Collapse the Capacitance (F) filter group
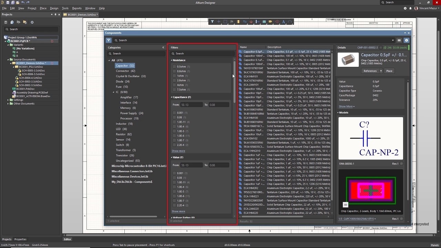441x248 pixels. (172, 97)
